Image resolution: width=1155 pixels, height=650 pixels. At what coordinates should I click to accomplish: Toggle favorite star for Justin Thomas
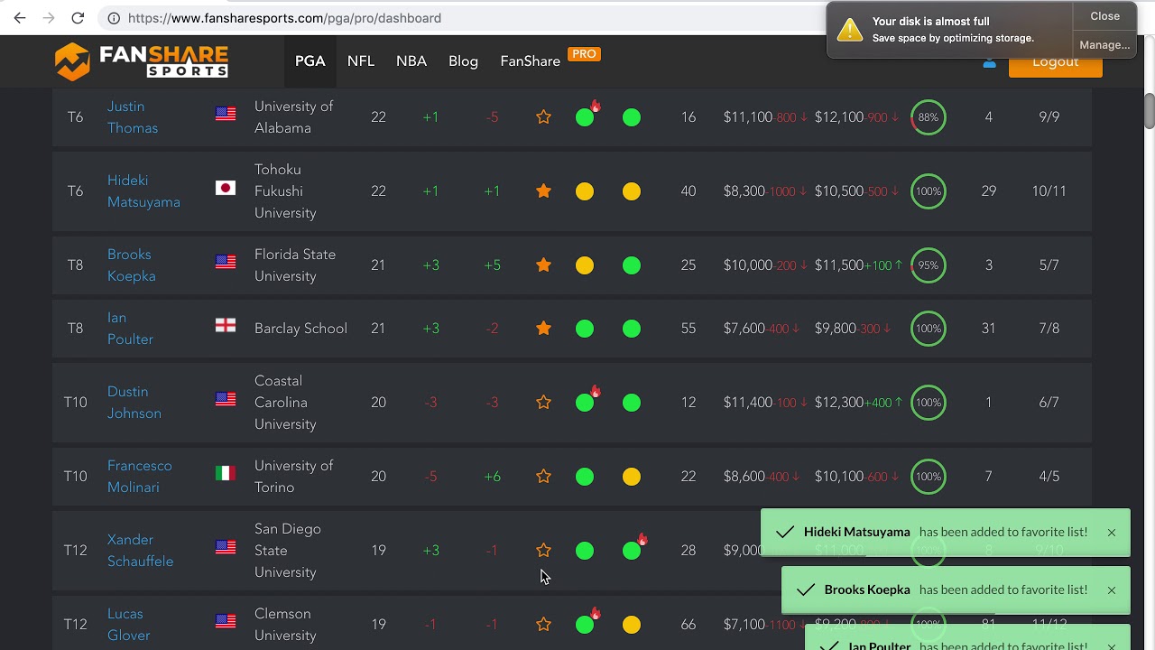pos(543,116)
